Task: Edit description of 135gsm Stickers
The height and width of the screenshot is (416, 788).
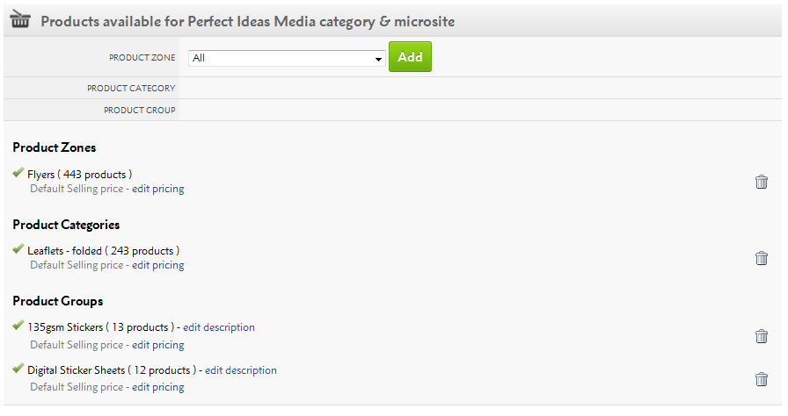Action: point(219,327)
